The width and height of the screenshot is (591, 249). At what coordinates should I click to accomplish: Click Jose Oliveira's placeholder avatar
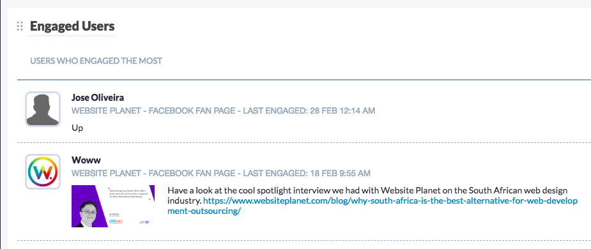tap(43, 109)
